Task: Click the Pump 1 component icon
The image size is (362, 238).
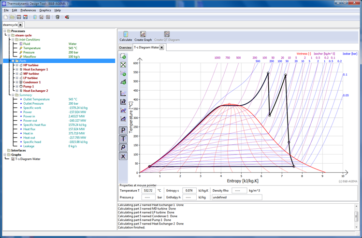Action: point(21,86)
